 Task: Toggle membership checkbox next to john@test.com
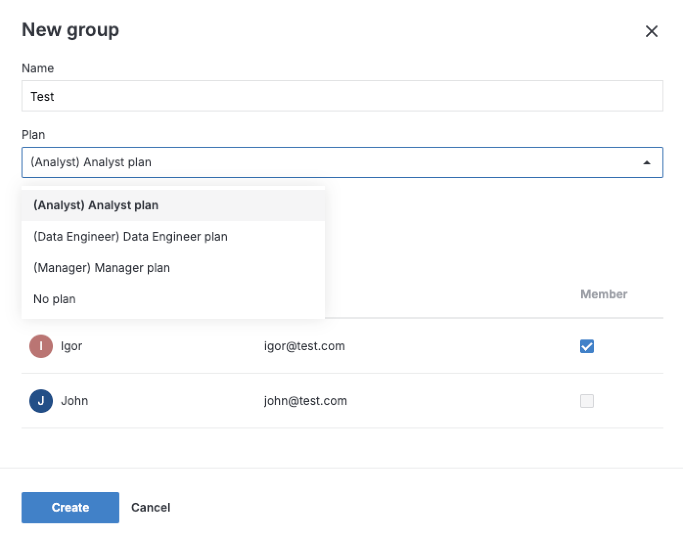pos(587,401)
